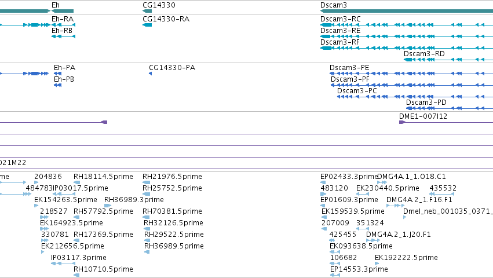Select EK154263.5prime EST
Screen dimensions: 493x278
coord(65,200)
